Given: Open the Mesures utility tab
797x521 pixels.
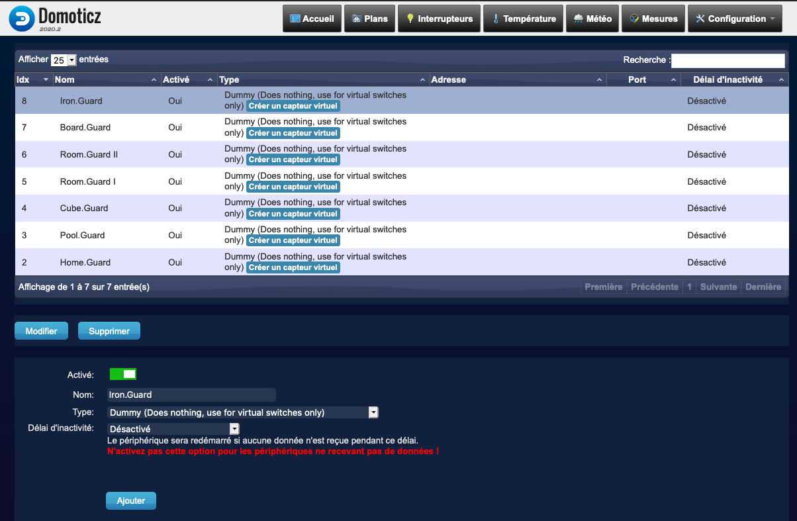Looking at the screenshot, I should point(653,19).
